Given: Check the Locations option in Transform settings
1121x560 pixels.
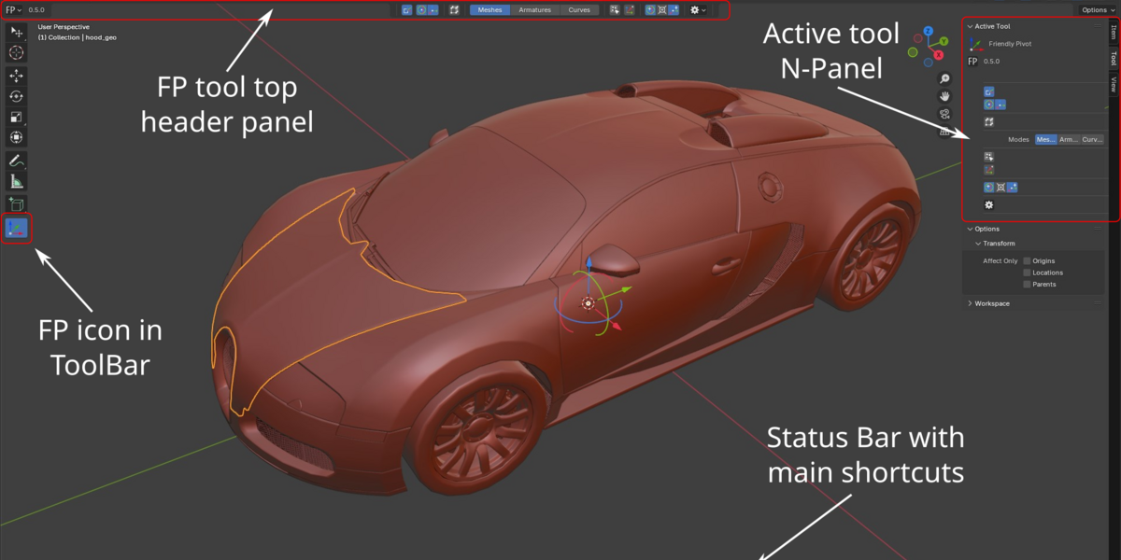Looking at the screenshot, I should (1025, 272).
